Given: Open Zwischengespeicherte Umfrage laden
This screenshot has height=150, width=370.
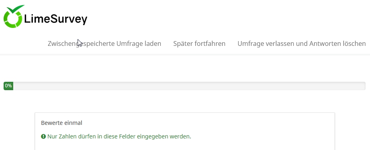Looking at the screenshot, I should (104, 43).
